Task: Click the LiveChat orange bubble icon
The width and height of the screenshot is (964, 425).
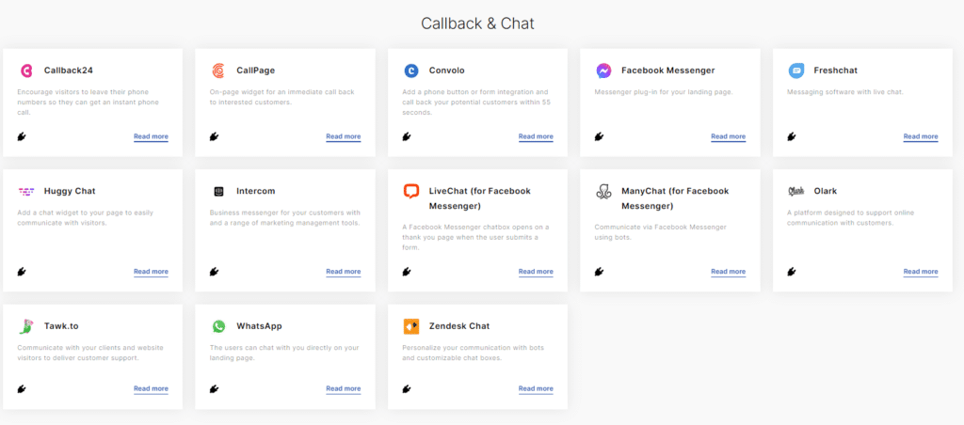Action: point(410,191)
